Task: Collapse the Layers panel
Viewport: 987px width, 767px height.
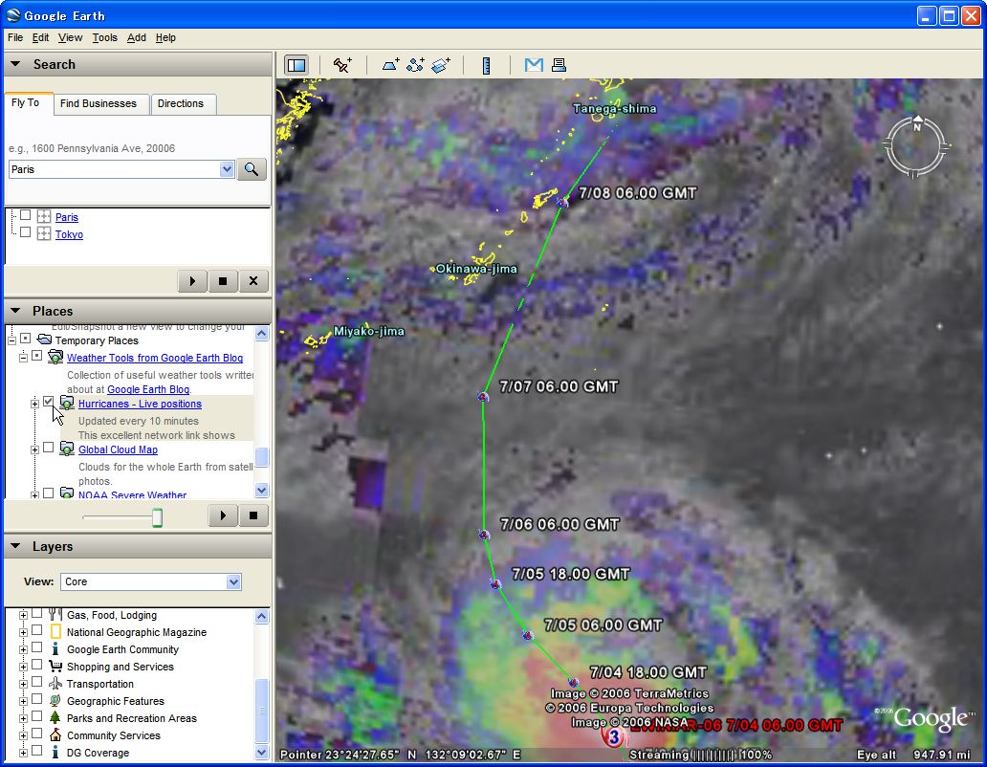Action: pos(15,546)
